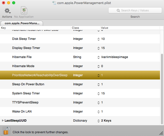Click the 2 Keys value of LastSleepUUID
This screenshot has height=136, width=164.
pos(106,121)
